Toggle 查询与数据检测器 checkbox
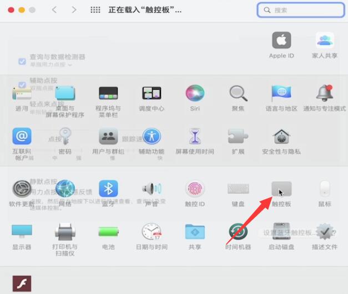348x294 pixels. point(22,61)
